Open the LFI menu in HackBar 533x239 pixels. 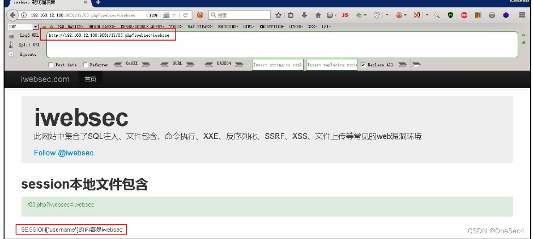(326, 27)
